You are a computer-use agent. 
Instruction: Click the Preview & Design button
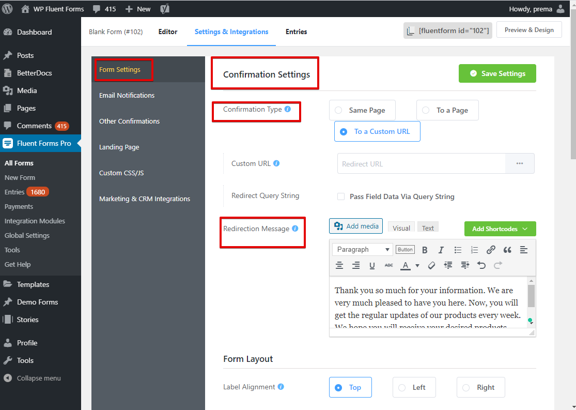coord(529,30)
